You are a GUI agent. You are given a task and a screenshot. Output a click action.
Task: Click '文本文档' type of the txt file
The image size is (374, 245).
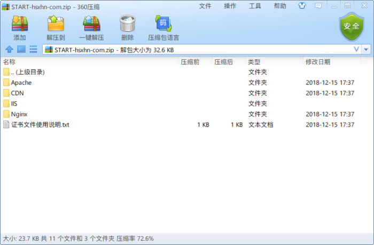coord(261,125)
